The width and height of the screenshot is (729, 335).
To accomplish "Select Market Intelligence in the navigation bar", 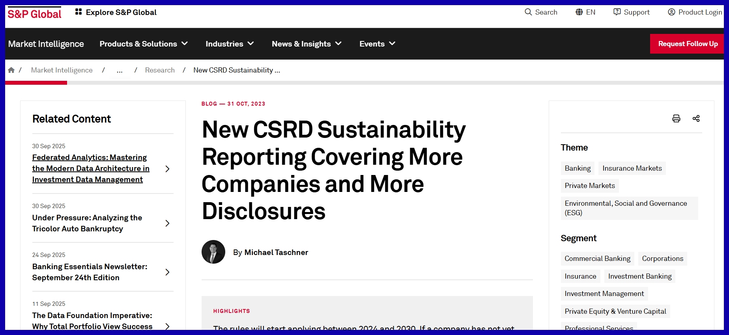I will [x=46, y=44].
